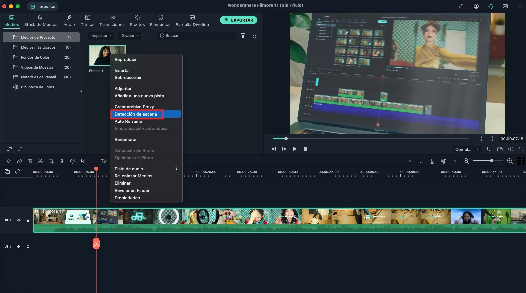Click the preview progress scrubber handle
526x293 pixels.
286,139
